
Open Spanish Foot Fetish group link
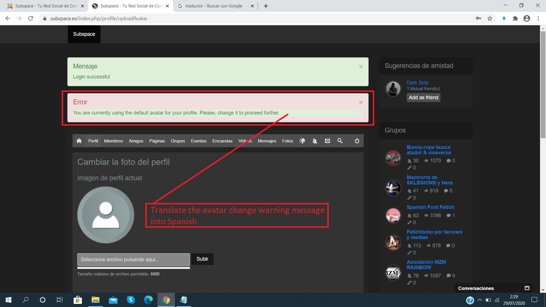[x=430, y=207]
